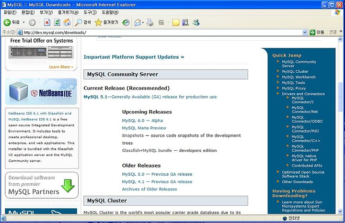Click the Edit page toolbar icon
The image size is (345, 223).
[161, 22]
